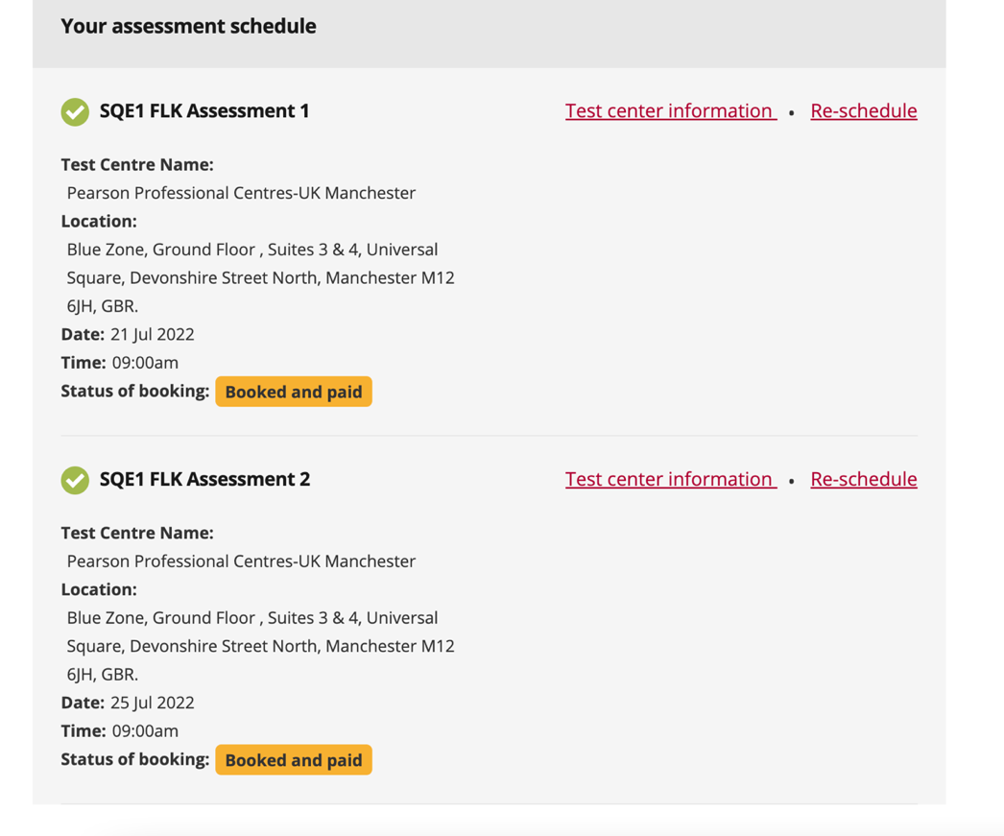Click the Your assessment schedule heading

pos(188,27)
